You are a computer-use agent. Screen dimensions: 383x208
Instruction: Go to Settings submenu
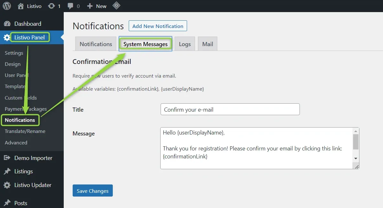point(14,53)
